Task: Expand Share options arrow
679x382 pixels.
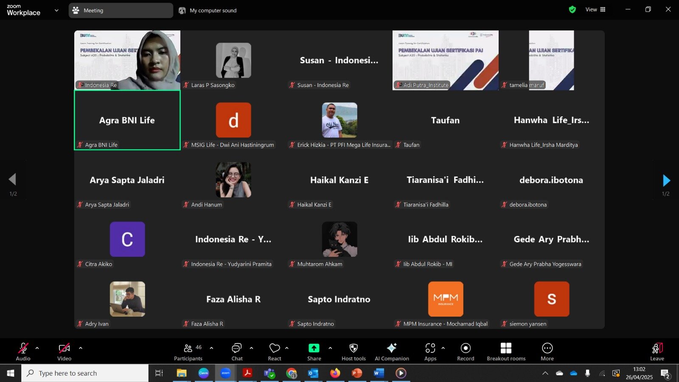Action: click(x=330, y=348)
